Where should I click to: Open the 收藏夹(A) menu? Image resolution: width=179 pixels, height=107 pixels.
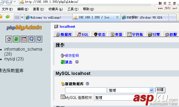tap(56, 9)
